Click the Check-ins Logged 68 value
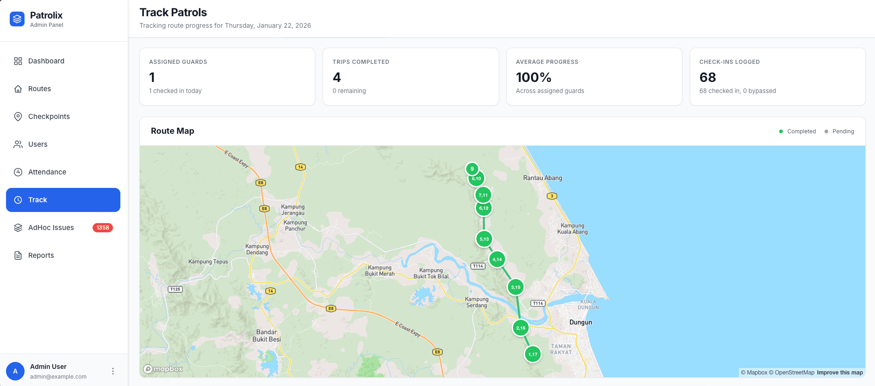 tap(708, 77)
